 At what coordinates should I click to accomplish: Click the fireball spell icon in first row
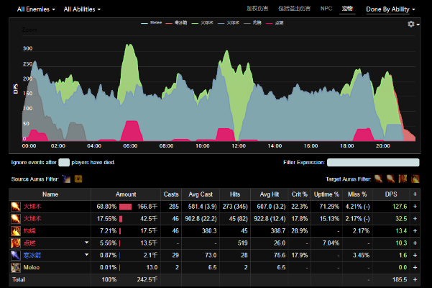[x=15, y=206]
